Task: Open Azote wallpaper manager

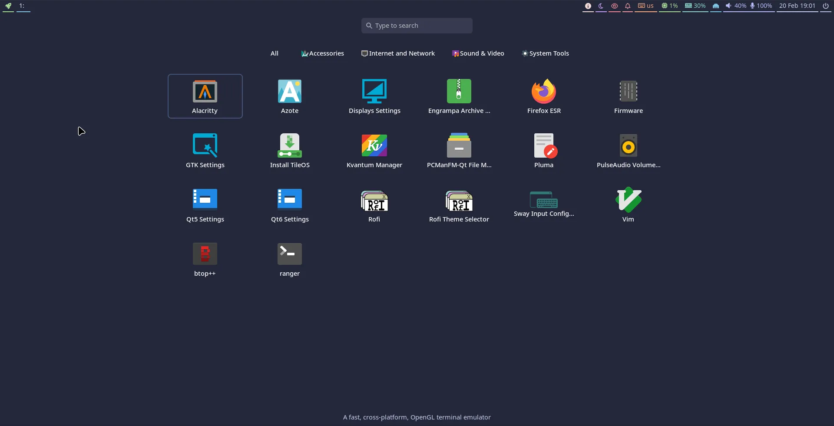Action: point(289,96)
